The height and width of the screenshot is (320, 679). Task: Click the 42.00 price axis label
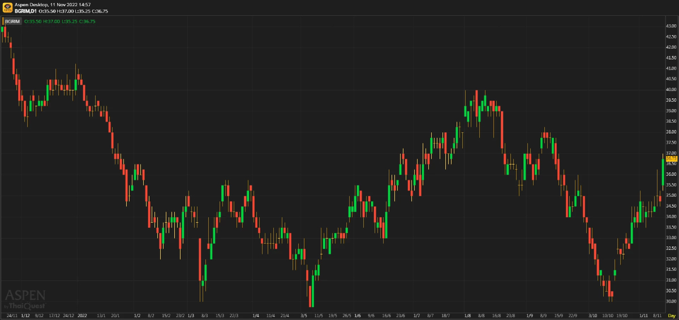click(x=671, y=47)
